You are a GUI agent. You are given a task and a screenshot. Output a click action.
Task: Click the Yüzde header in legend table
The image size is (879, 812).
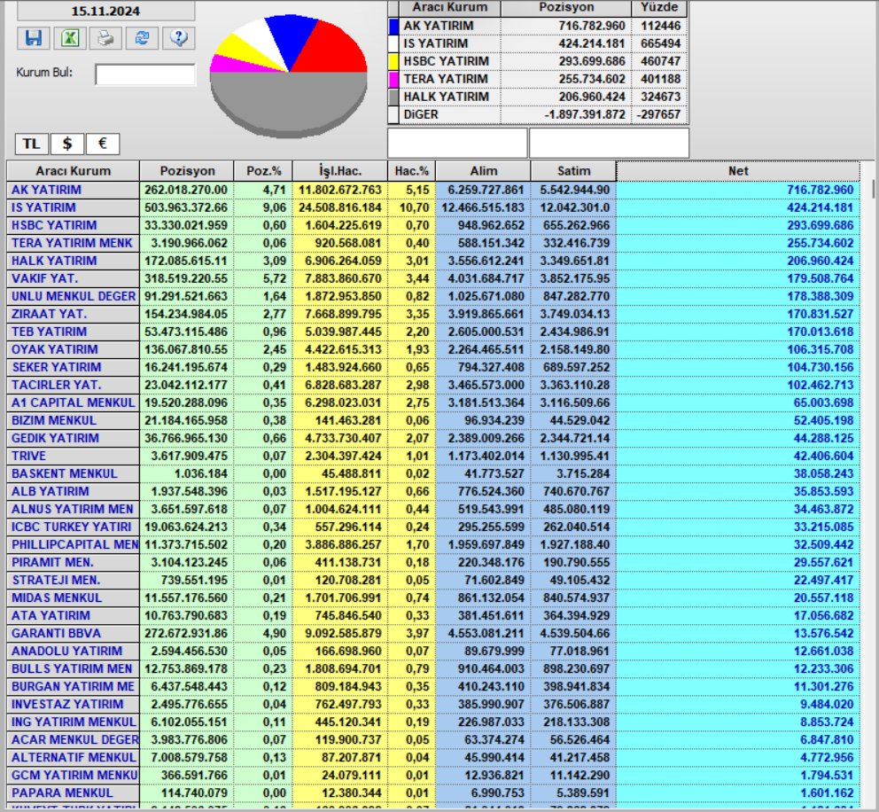point(659,8)
